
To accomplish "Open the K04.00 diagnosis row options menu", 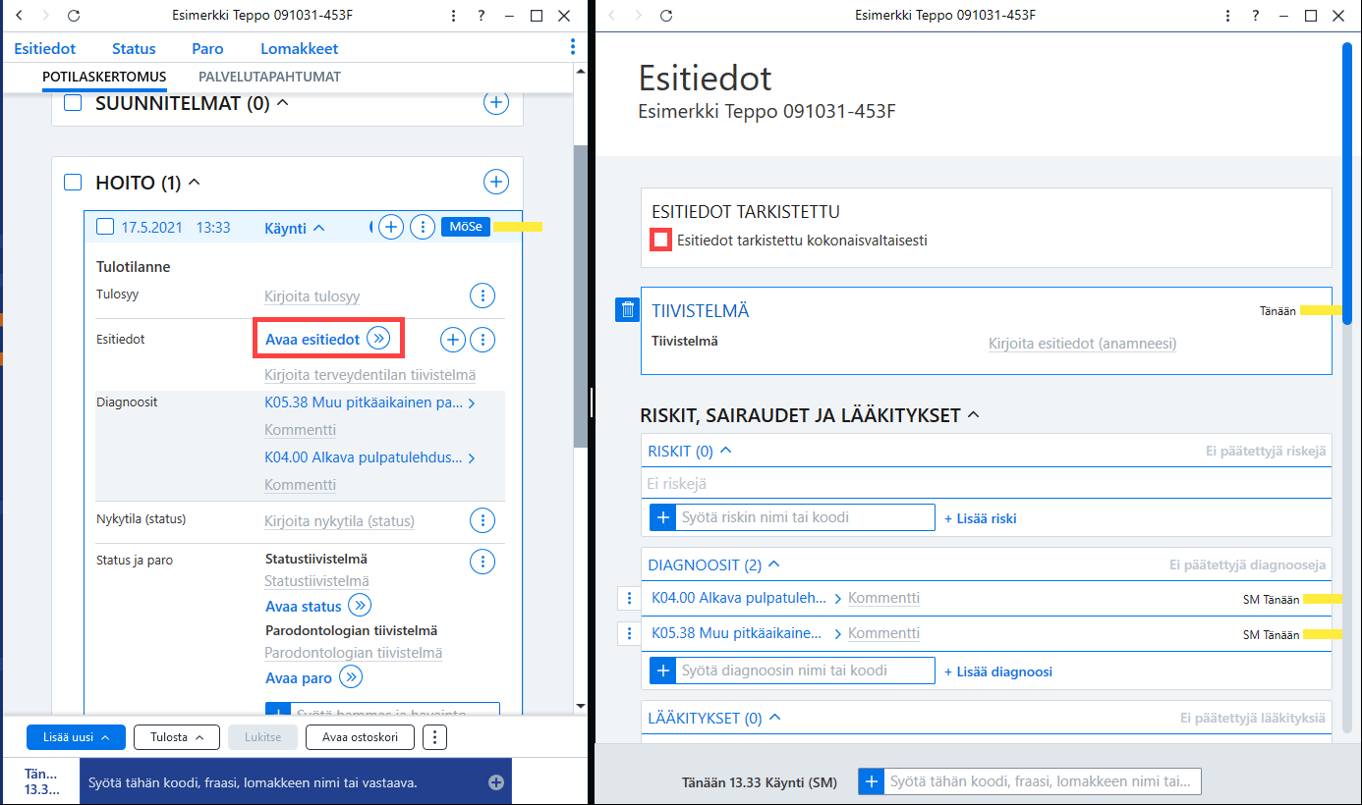I will pyautogui.click(x=628, y=598).
